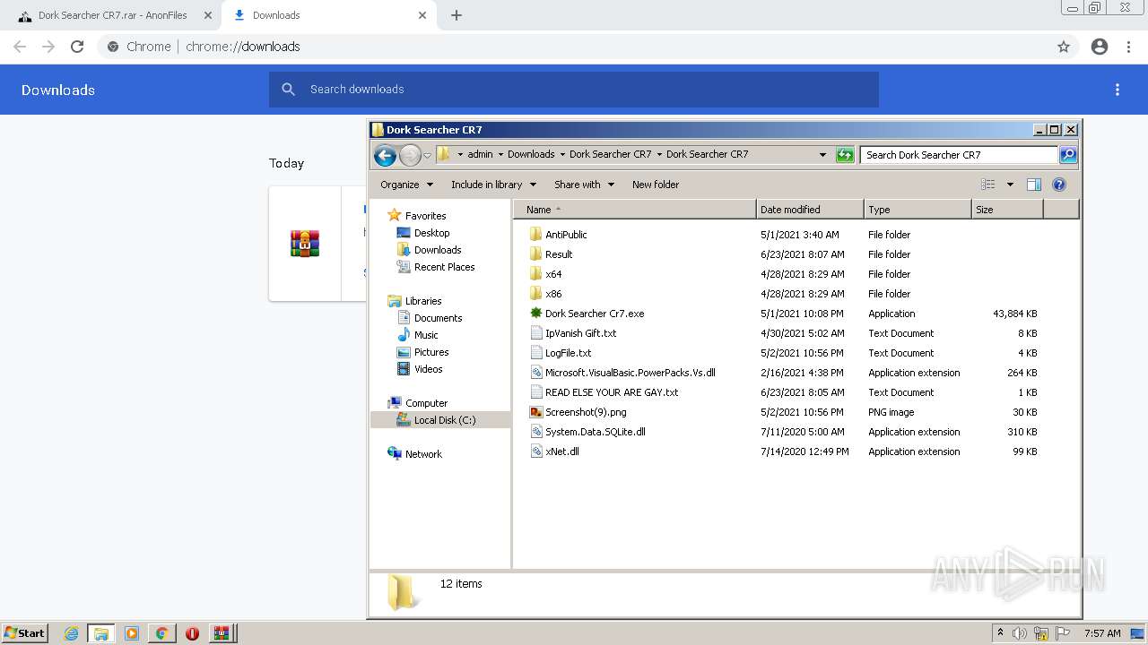Open the view options dropdown arrow
Image resolution: width=1148 pixels, height=645 pixels.
1010,185
